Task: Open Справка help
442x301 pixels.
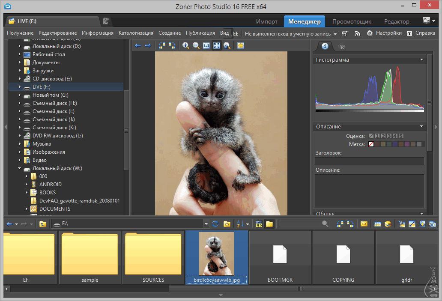Action: [421, 33]
